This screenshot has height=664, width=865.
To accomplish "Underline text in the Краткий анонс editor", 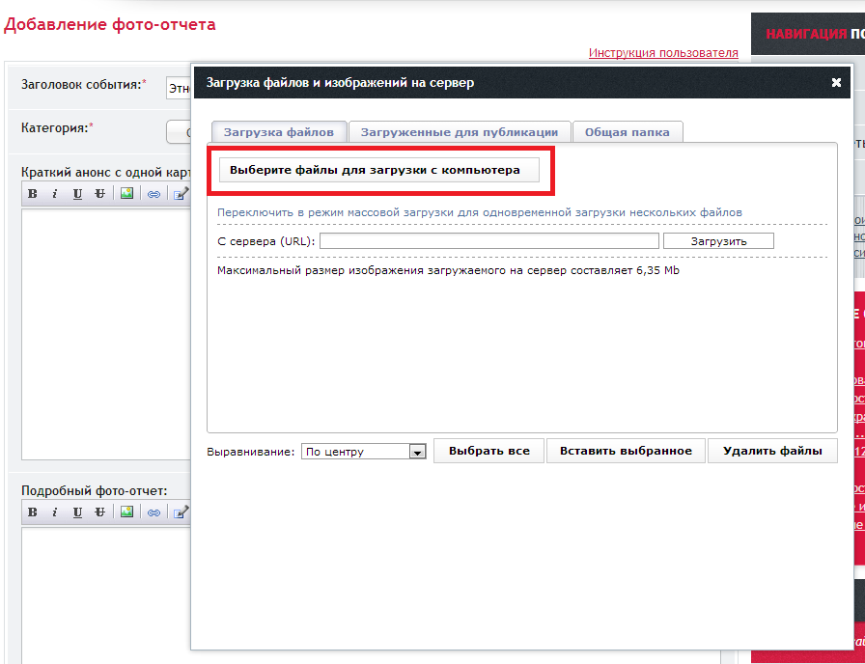I will (x=77, y=193).
